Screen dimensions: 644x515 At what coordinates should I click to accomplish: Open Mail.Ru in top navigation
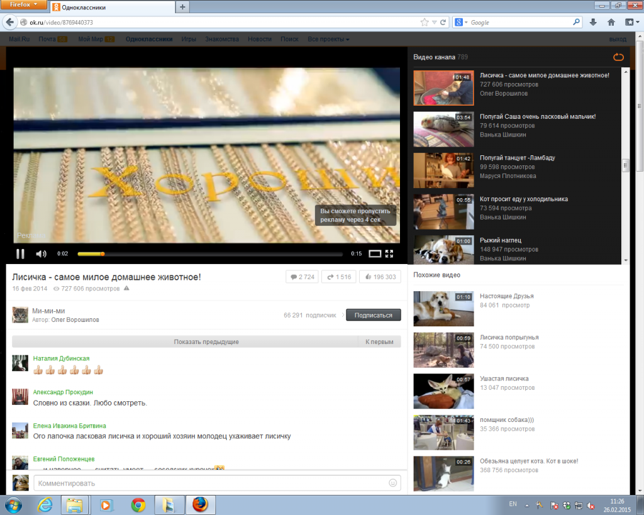click(x=19, y=39)
